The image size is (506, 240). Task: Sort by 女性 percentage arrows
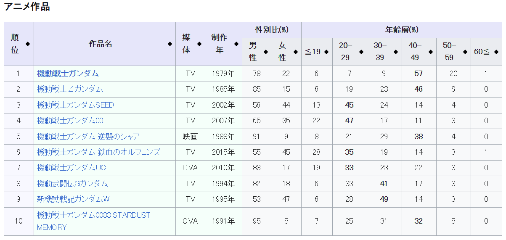click(x=295, y=52)
